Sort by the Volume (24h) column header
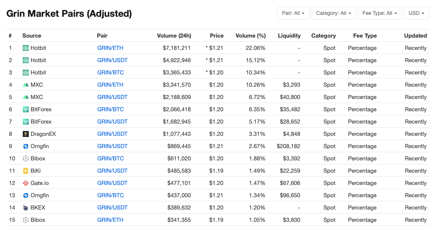 point(174,36)
